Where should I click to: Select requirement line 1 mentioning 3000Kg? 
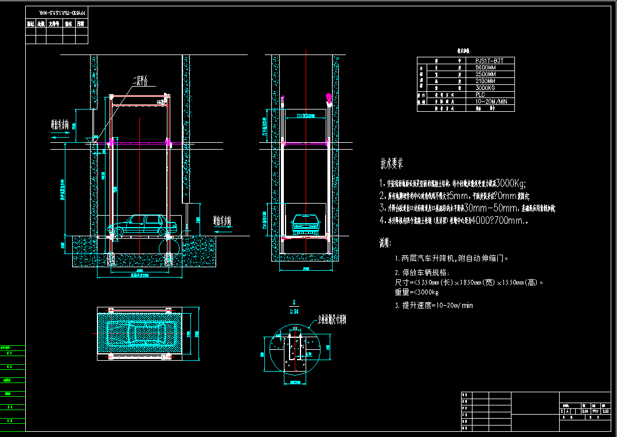[x=453, y=184]
